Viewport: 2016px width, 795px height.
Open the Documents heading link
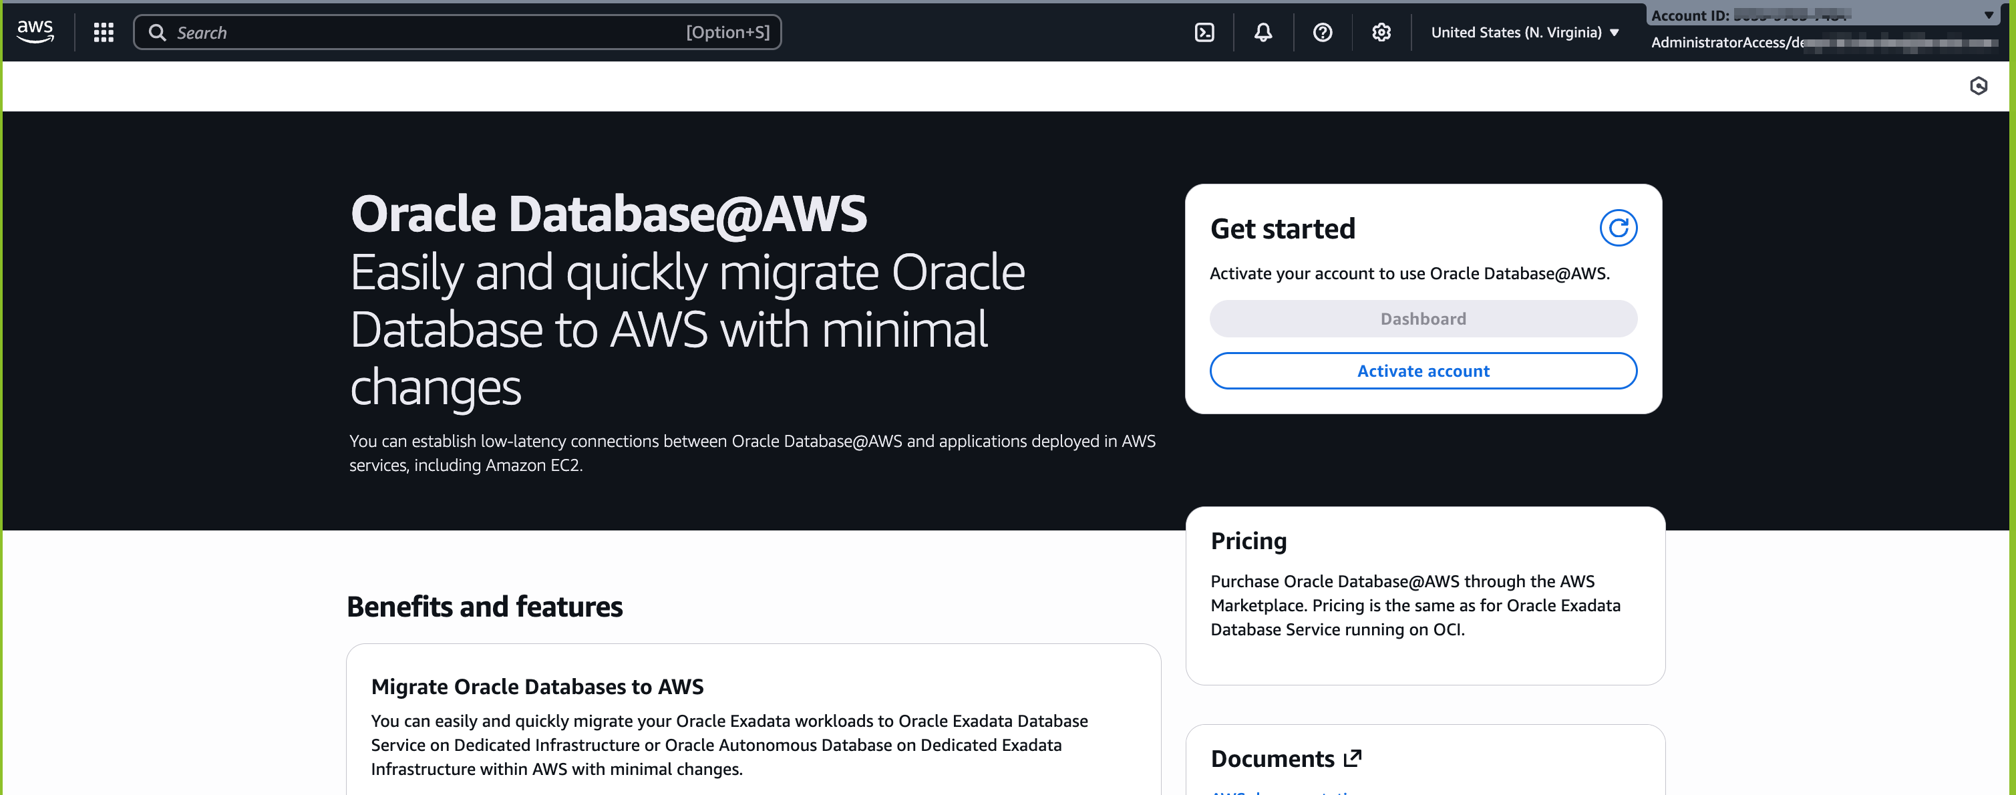pos(1272,758)
